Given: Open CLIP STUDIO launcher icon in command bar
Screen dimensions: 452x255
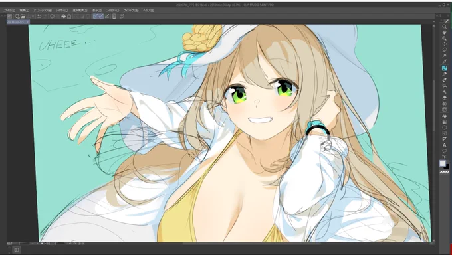Looking at the screenshot, I should pyautogui.click(x=9, y=16).
